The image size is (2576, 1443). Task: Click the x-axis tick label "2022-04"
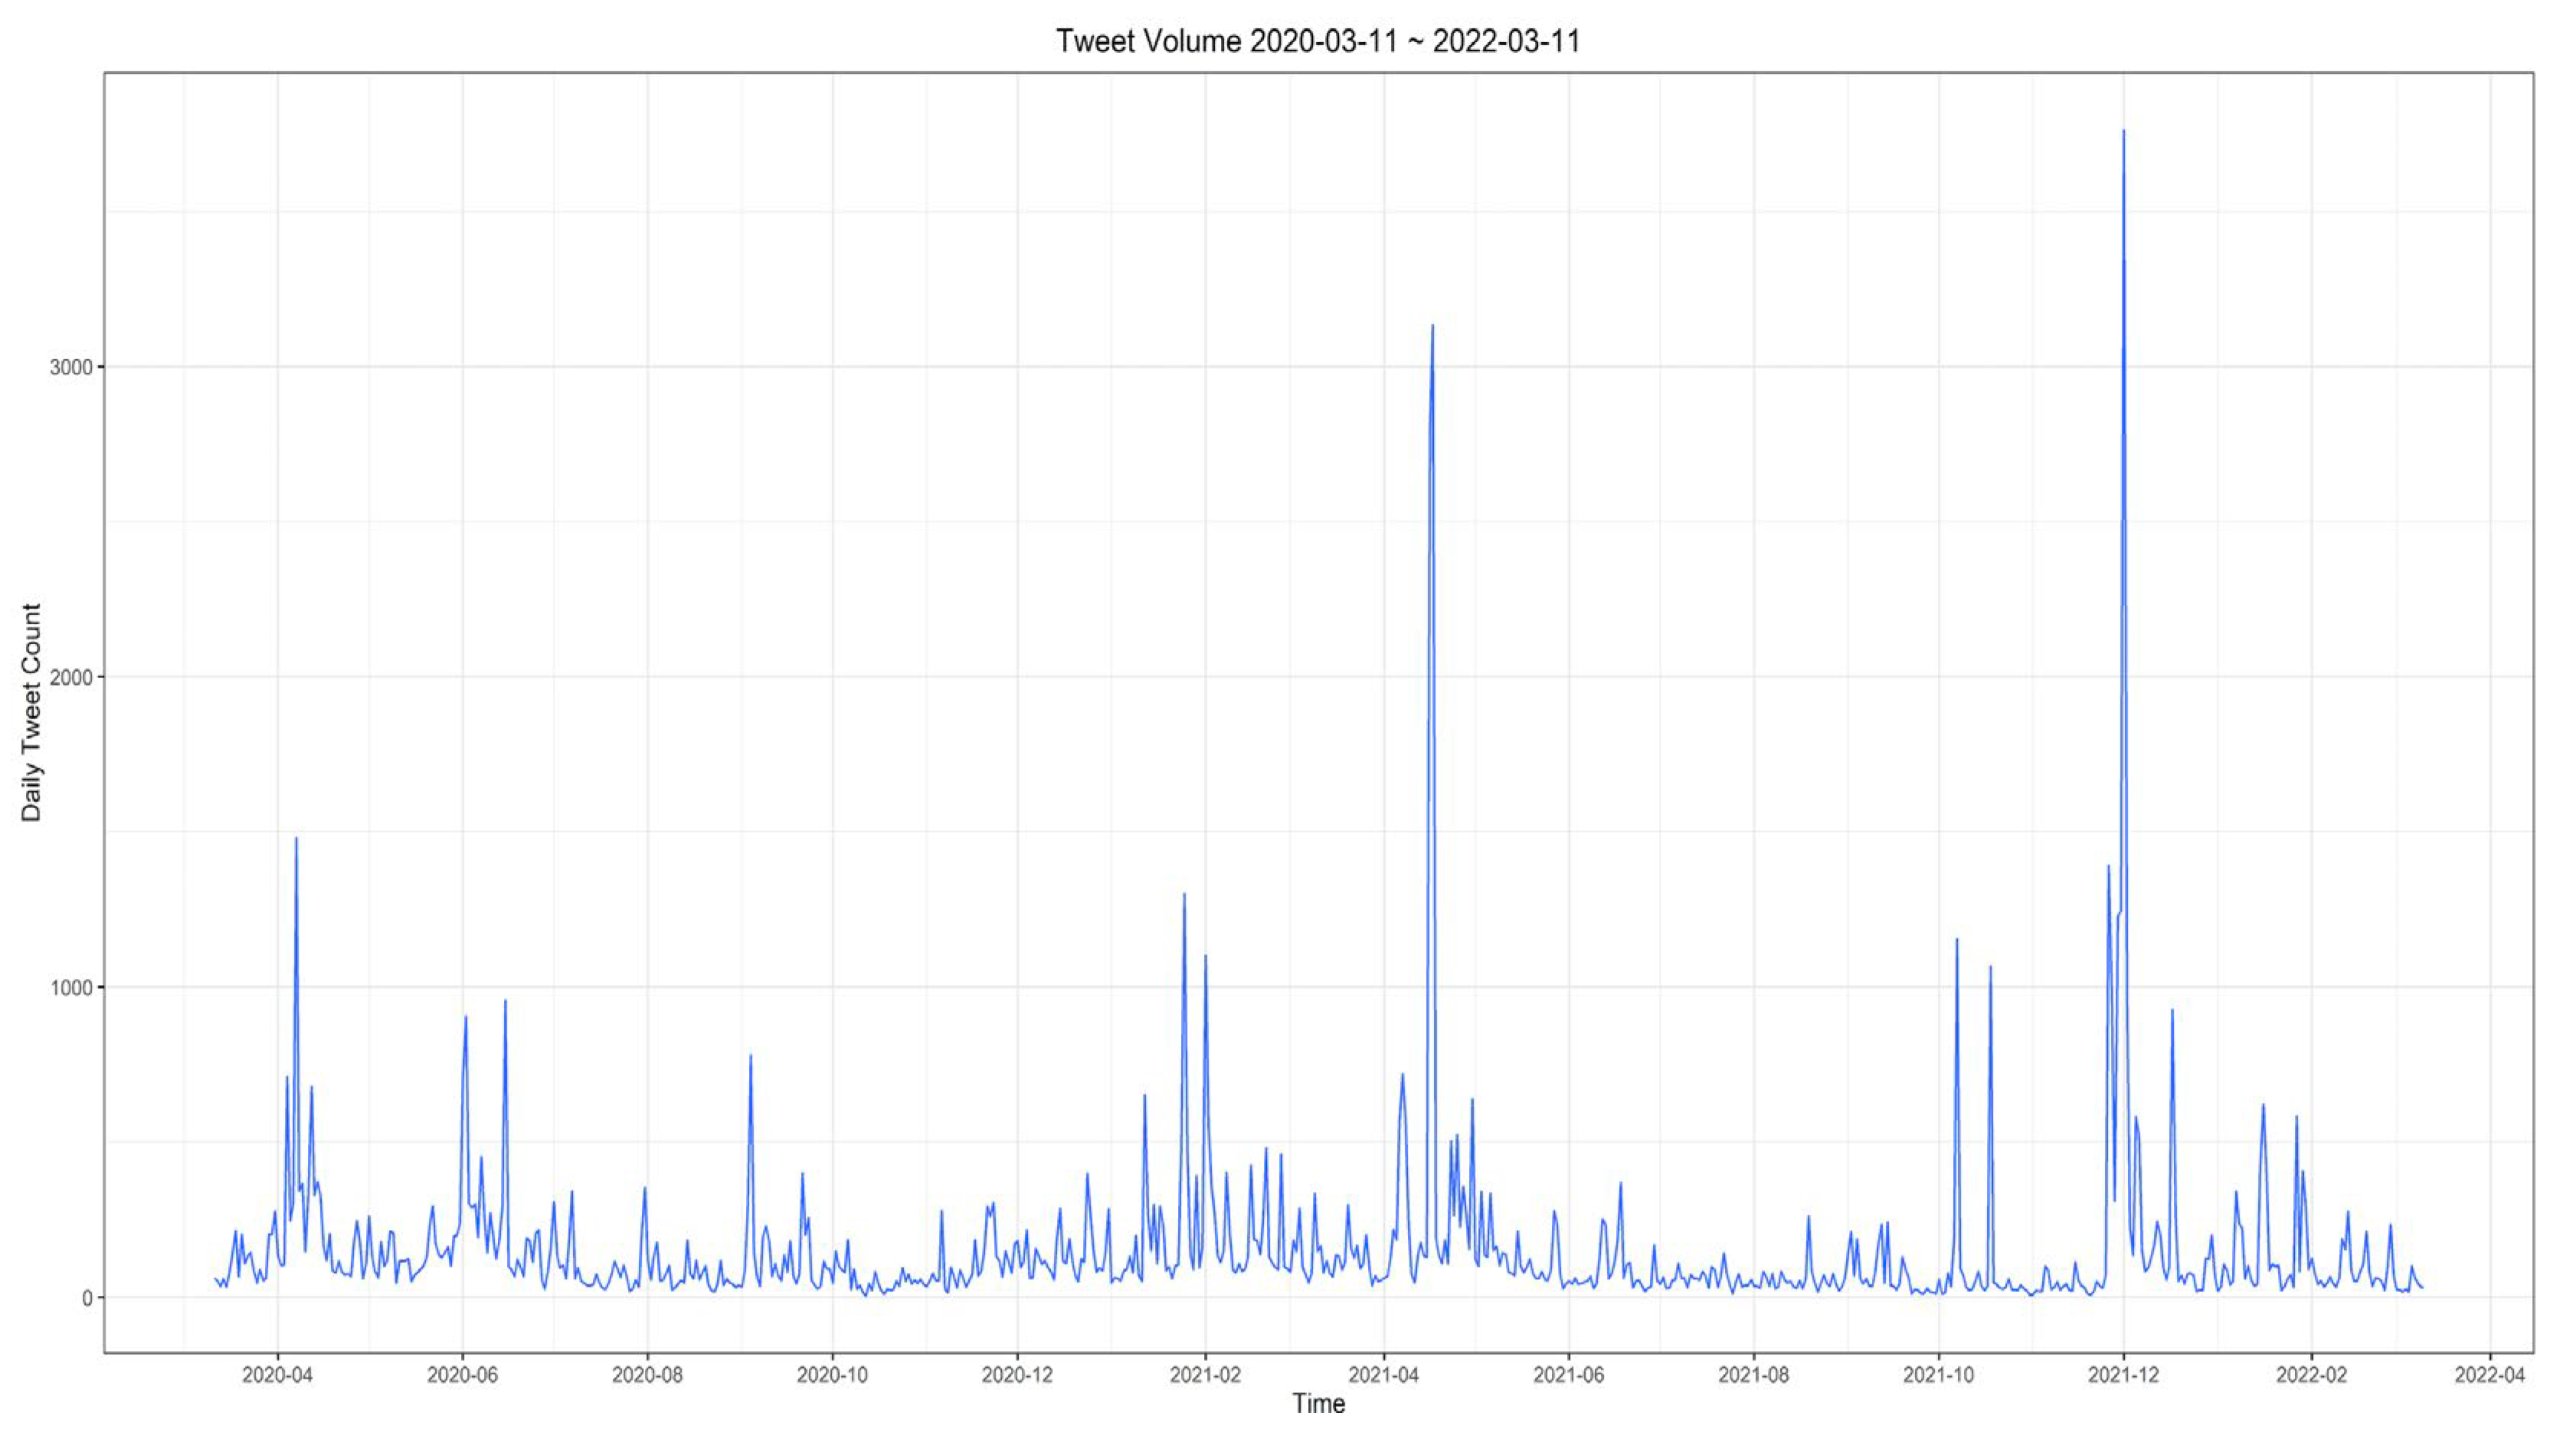[x=2490, y=1375]
